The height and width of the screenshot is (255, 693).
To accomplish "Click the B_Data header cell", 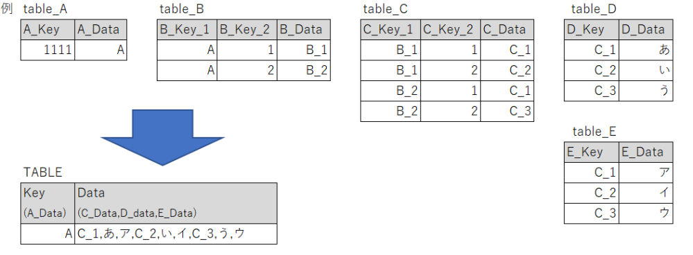I will pyautogui.click(x=304, y=30).
